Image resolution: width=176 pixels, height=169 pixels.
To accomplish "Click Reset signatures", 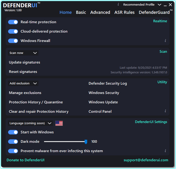I will [23, 72].
